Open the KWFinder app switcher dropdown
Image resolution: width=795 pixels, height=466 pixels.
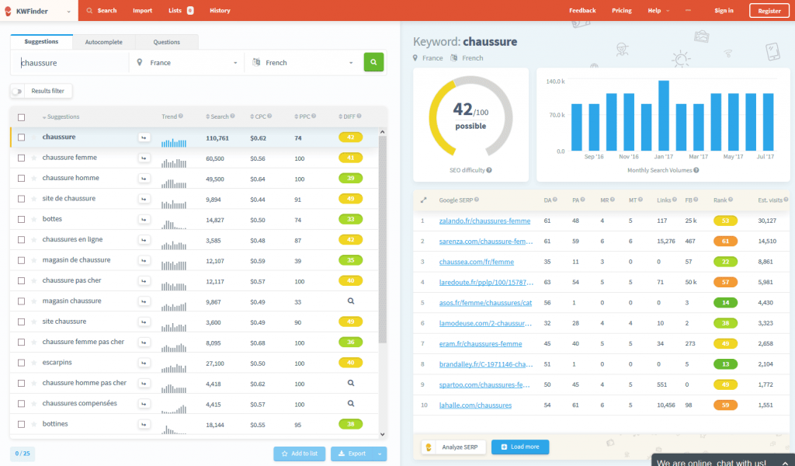(68, 11)
